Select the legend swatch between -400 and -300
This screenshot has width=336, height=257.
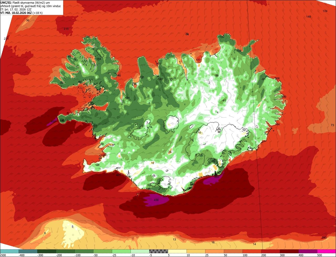click(28, 251)
